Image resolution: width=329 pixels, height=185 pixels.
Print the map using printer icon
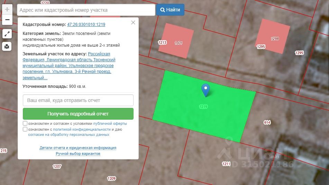tap(7, 46)
